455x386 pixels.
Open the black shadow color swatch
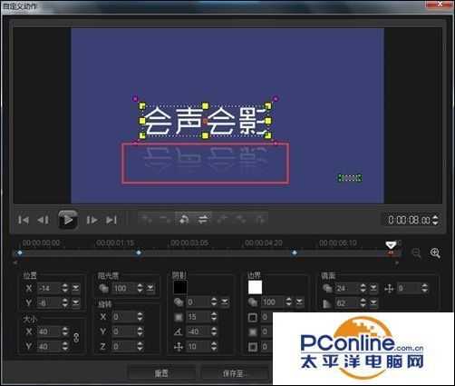[x=180, y=287]
